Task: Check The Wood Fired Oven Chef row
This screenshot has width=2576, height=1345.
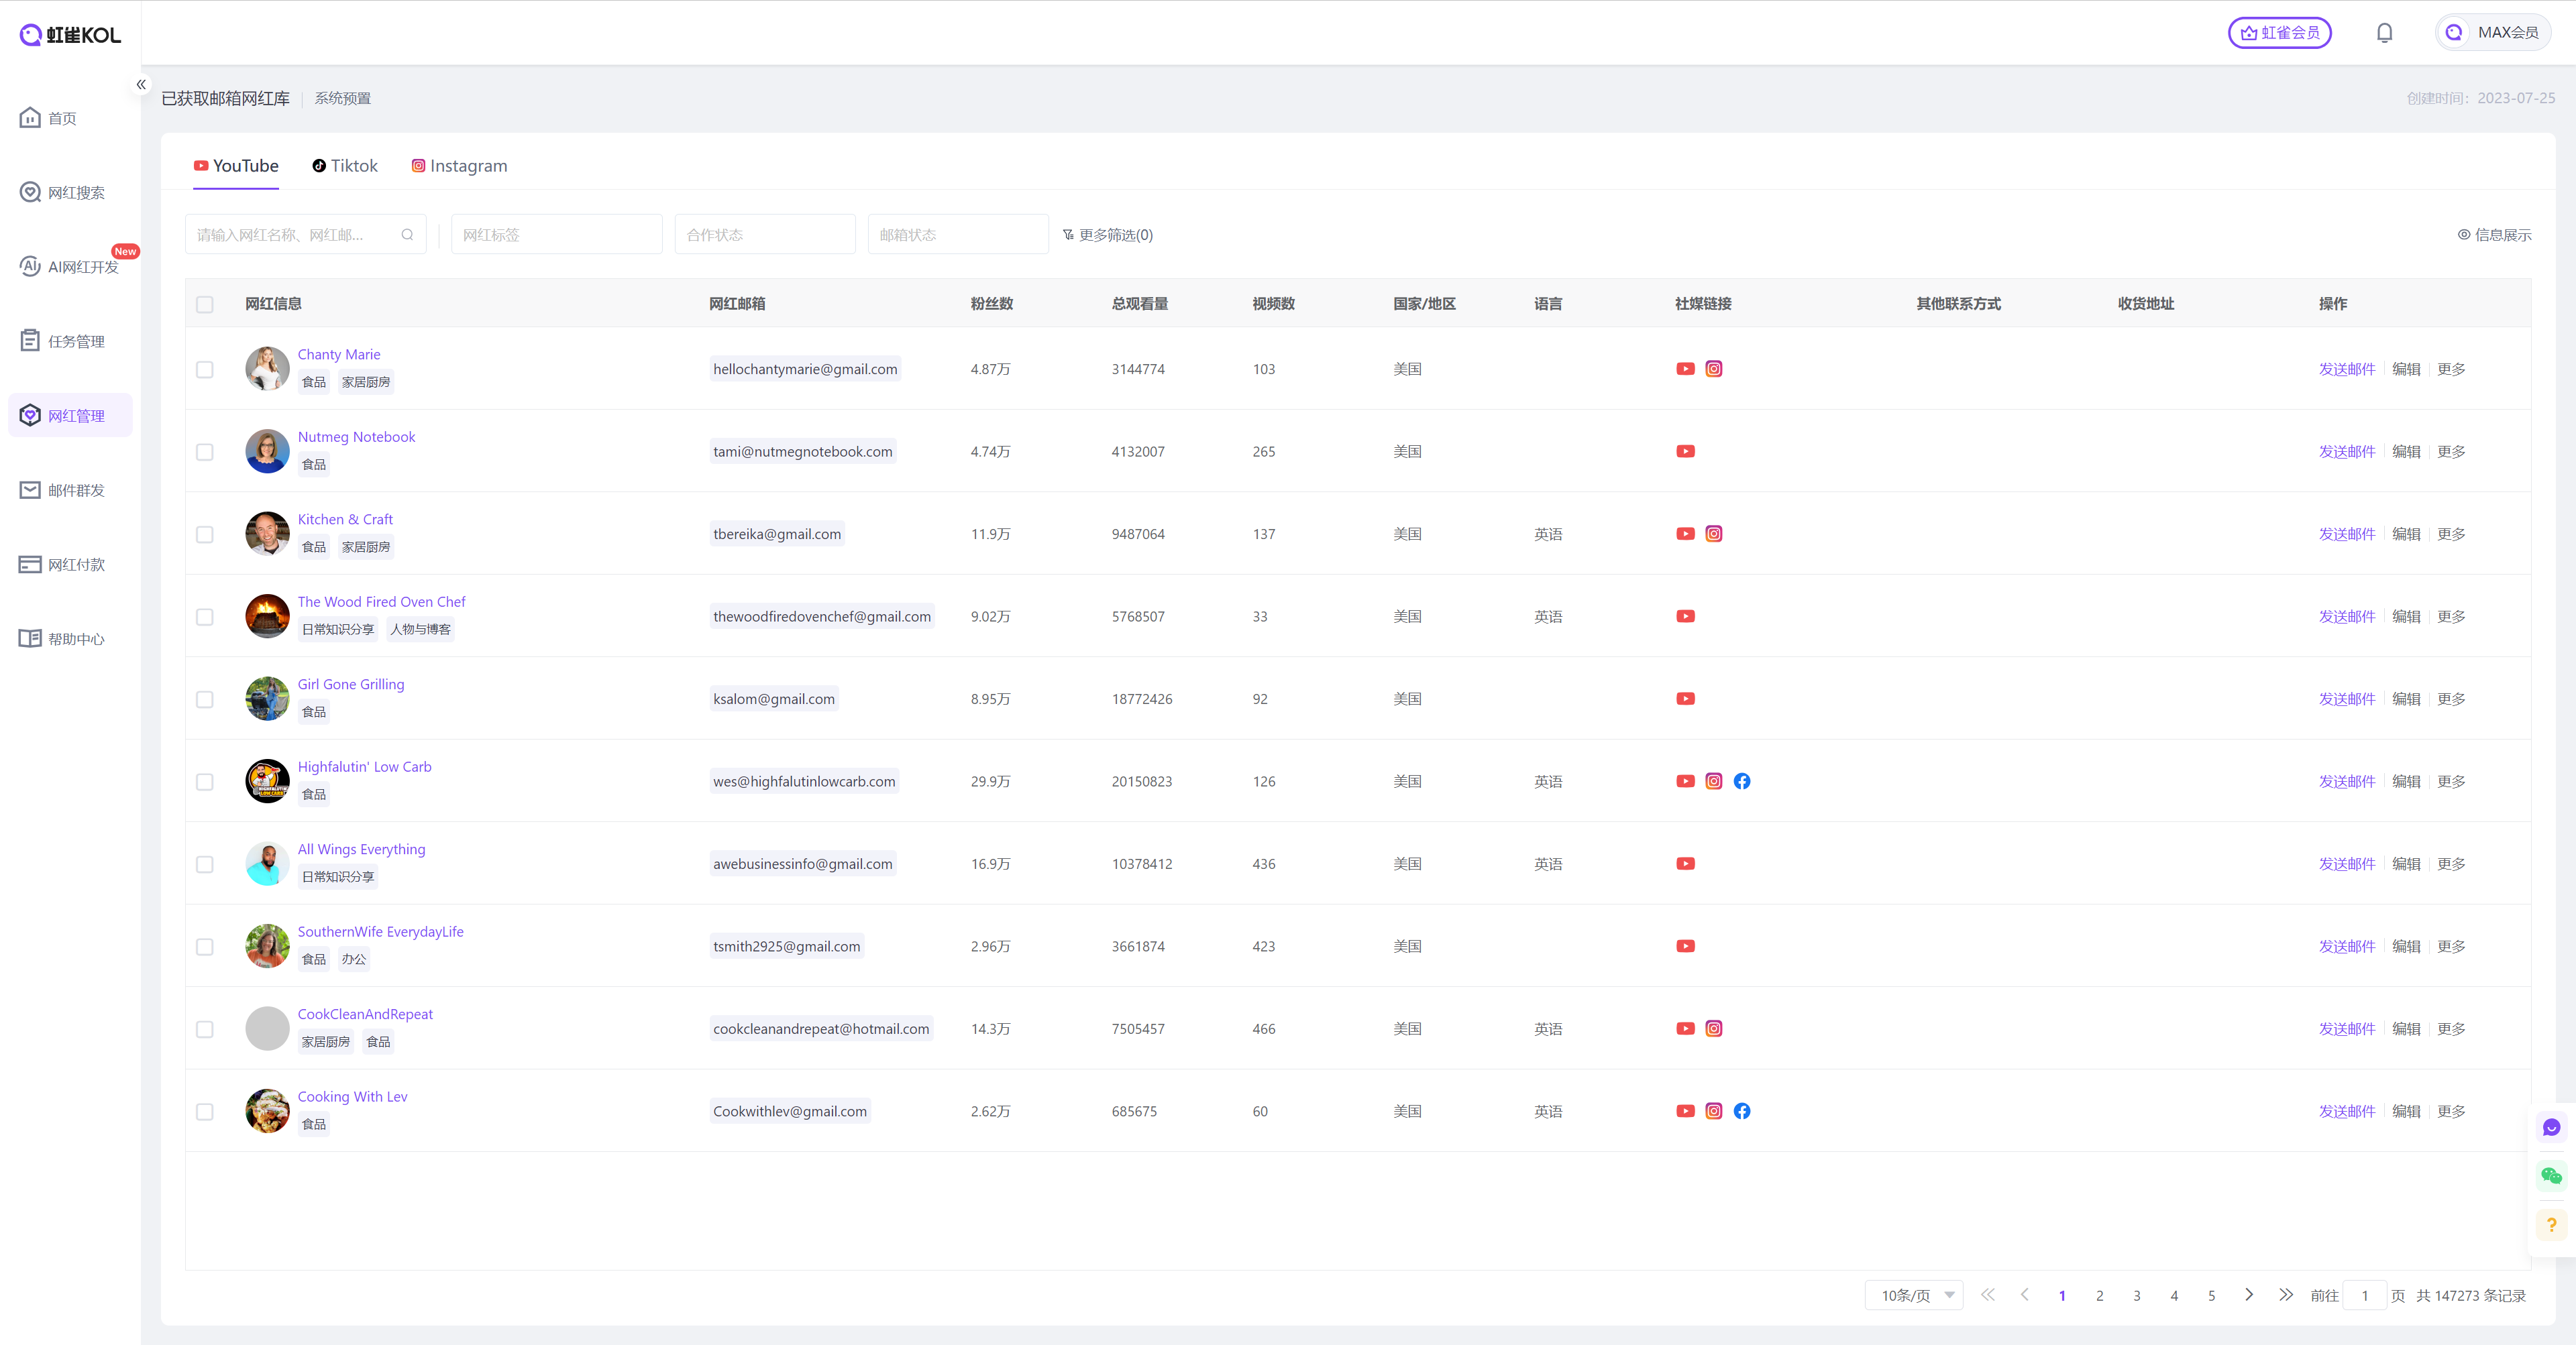Action: (205, 617)
